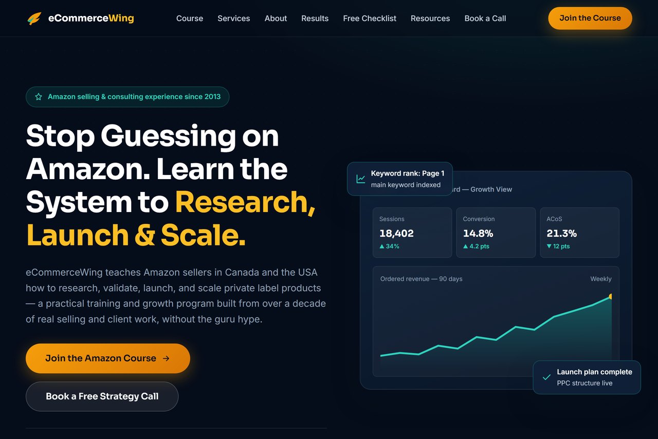Open the Course menu item
The height and width of the screenshot is (439, 658).
coord(190,19)
